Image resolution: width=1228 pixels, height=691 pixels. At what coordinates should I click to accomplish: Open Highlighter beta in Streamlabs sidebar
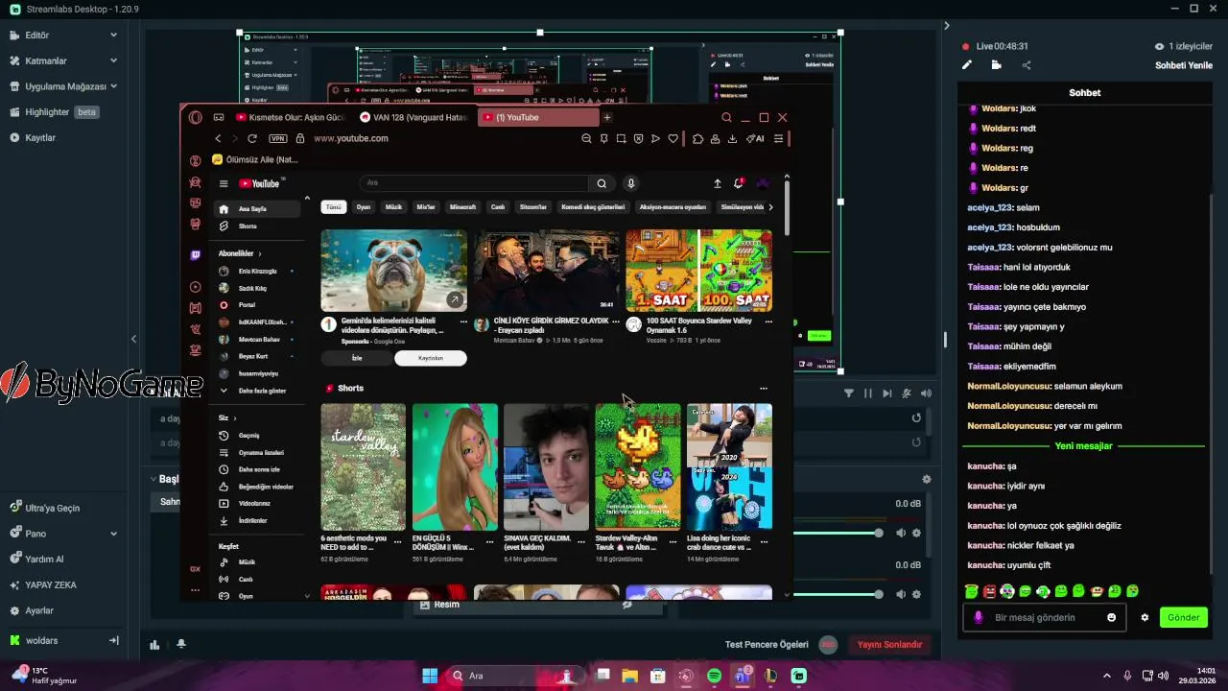tap(55, 112)
